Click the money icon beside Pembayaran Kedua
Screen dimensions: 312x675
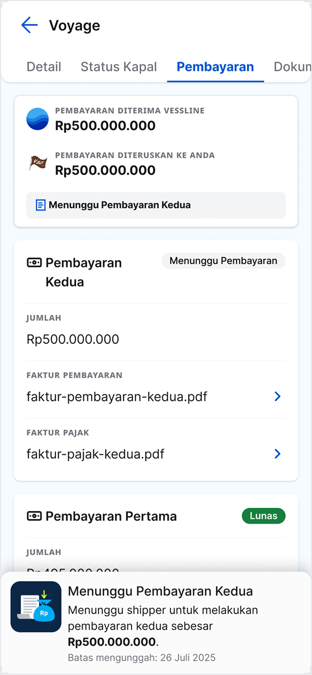(x=34, y=263)
